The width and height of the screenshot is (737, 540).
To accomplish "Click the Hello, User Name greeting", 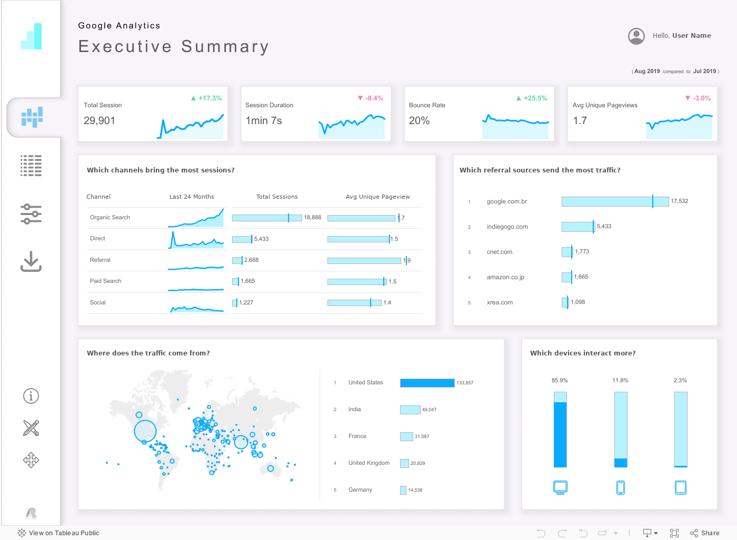I will 682,36.
